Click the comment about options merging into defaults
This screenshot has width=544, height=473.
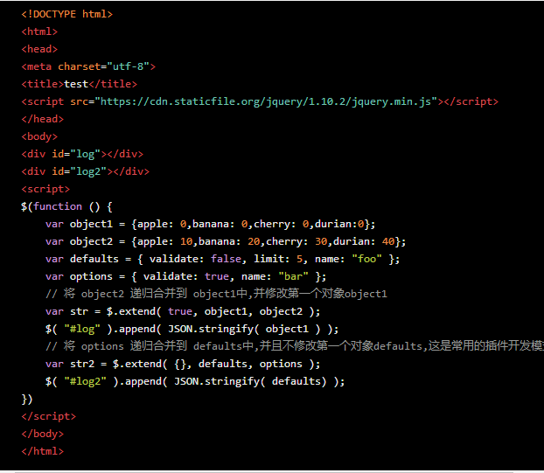click(x=295, y=346)
